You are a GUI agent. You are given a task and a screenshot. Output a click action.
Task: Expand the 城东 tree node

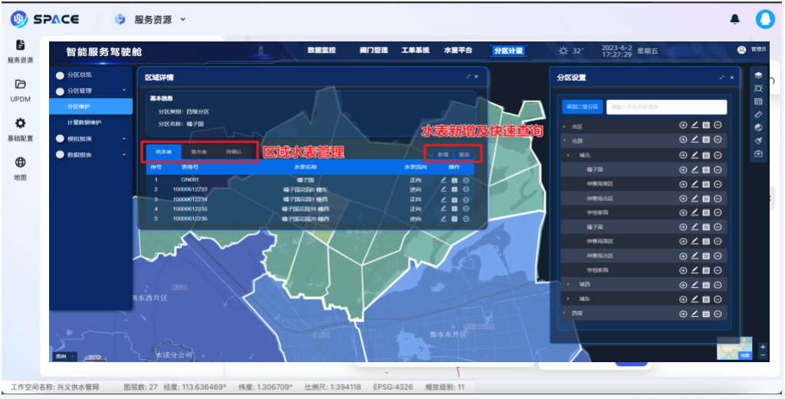click(x=568, y=298)
